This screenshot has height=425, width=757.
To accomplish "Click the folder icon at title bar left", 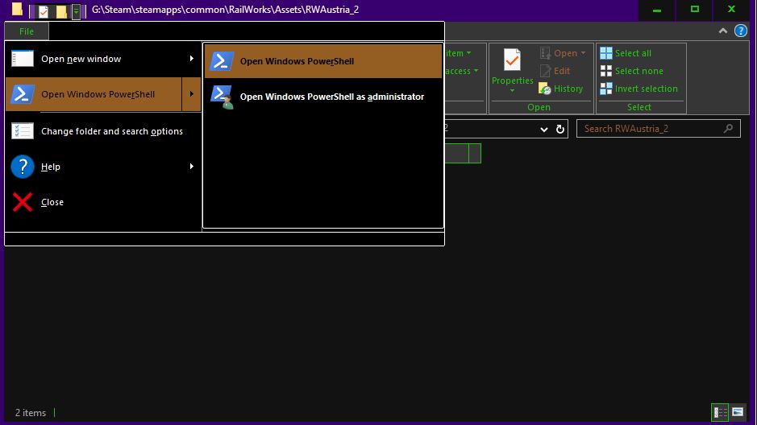I will point(17,9).
